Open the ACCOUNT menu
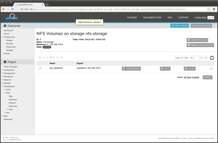This screenshot has height=143, width=218. click(132, 17)
